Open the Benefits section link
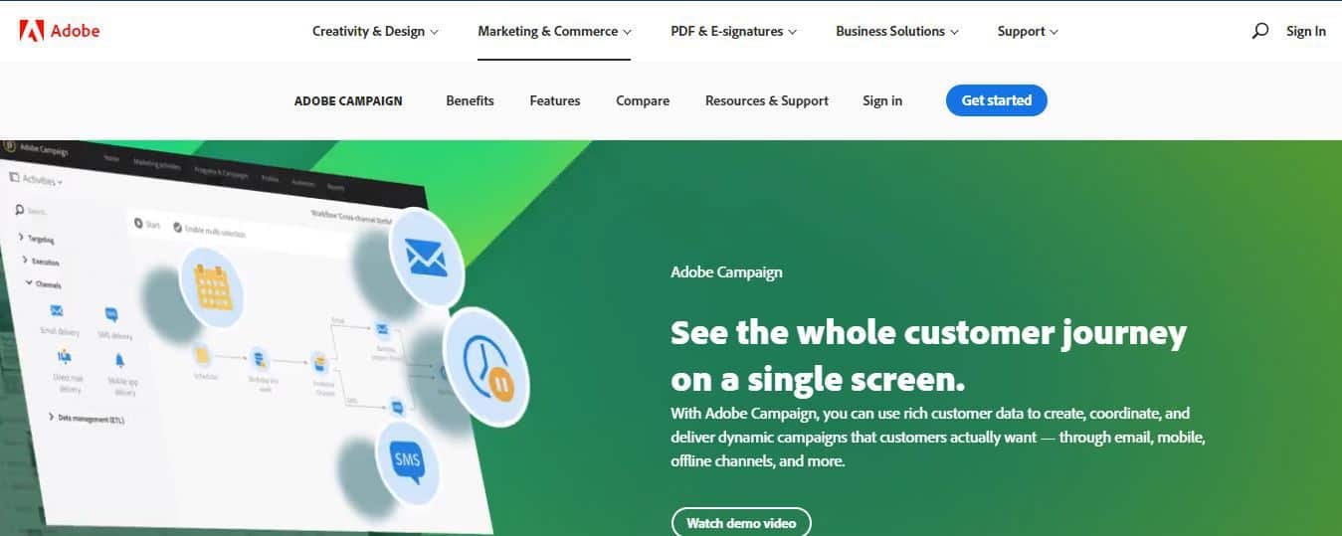1342x536 pixels. tap(470, 100)
